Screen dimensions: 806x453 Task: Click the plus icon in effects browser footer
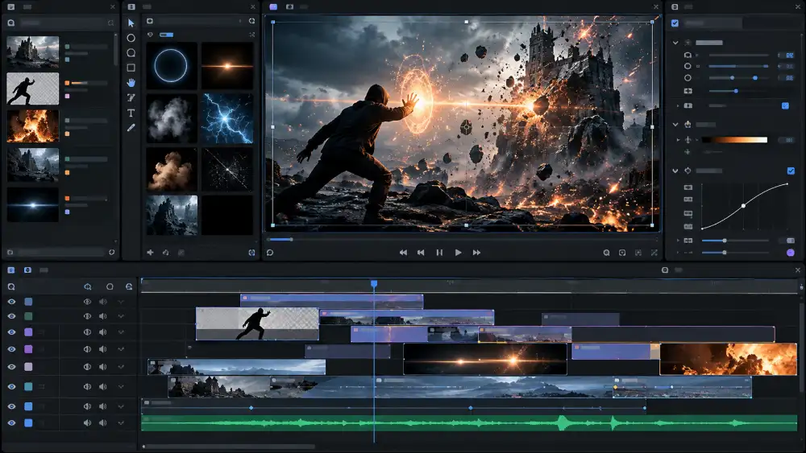click(x=150, y=253)
